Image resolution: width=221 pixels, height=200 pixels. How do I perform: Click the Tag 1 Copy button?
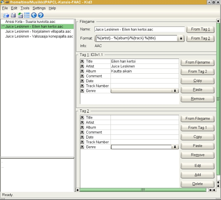coord(197,81)
